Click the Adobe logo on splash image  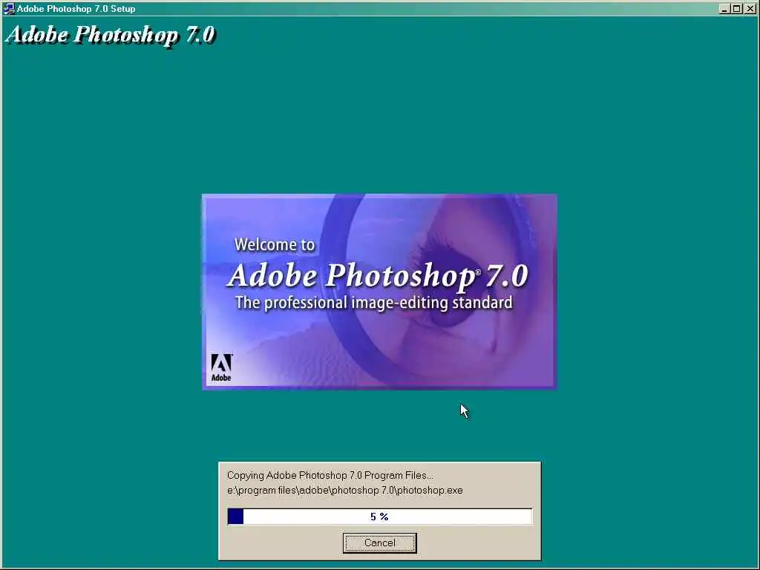[221, 367]
